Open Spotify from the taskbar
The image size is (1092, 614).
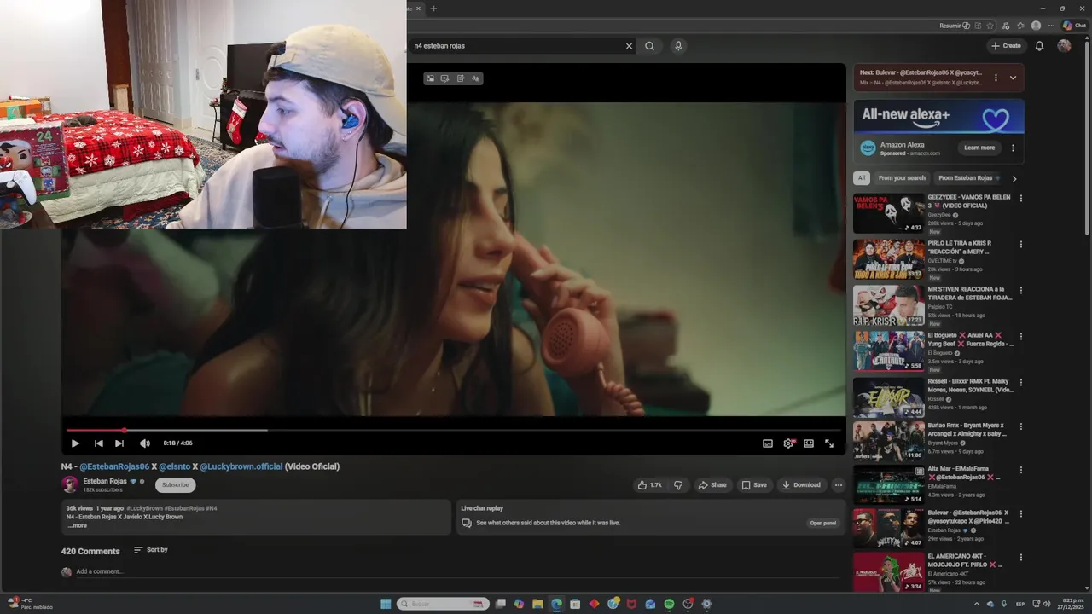669,604
